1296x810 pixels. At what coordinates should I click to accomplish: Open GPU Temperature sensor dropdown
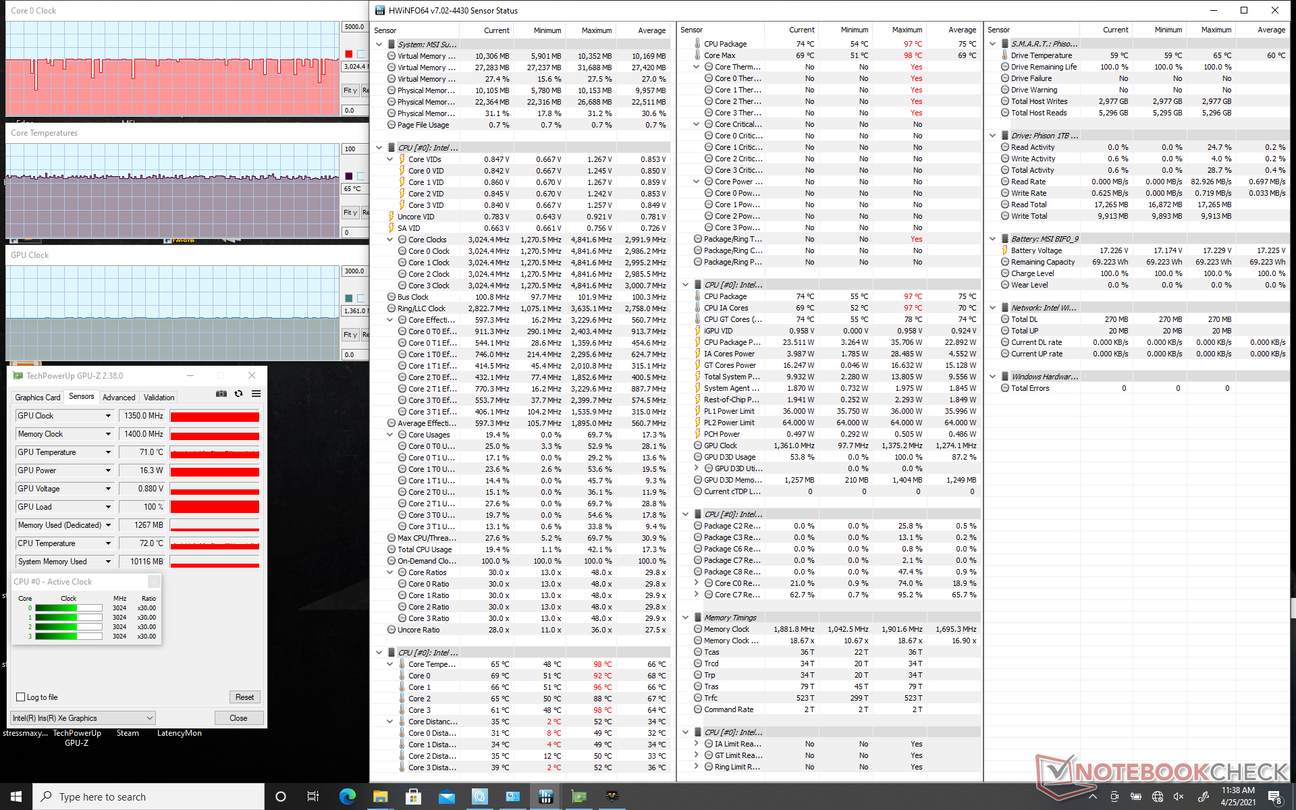pos(108,452)
